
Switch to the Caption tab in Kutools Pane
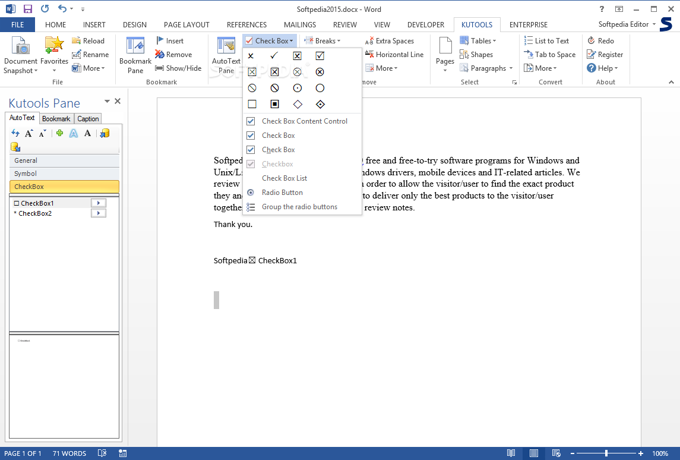pyautogui.click(x=88, y=118)
